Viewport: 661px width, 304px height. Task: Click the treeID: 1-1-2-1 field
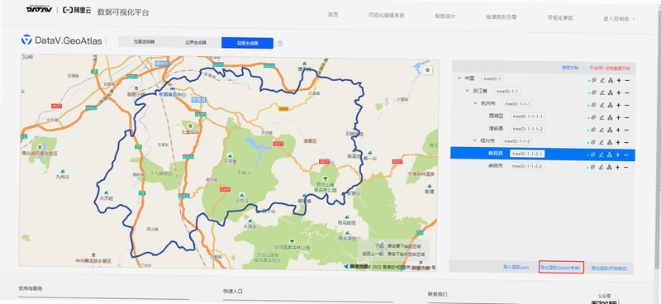[x=527, y=154]
